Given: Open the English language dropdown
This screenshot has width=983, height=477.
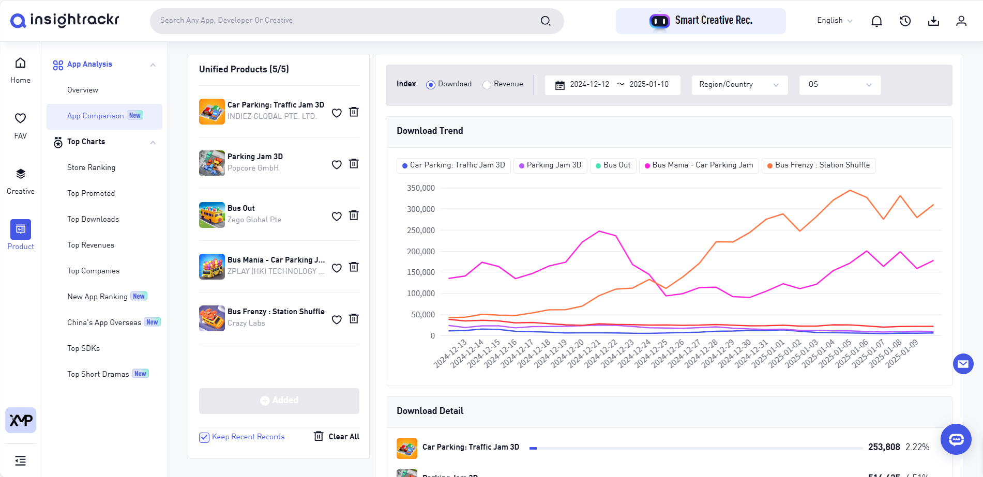Looking at the screenshot, I should point(835,21).
